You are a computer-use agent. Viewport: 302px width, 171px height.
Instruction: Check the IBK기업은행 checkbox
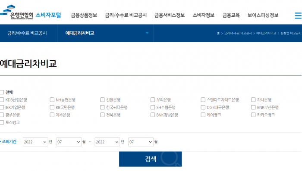click(2, 107)
